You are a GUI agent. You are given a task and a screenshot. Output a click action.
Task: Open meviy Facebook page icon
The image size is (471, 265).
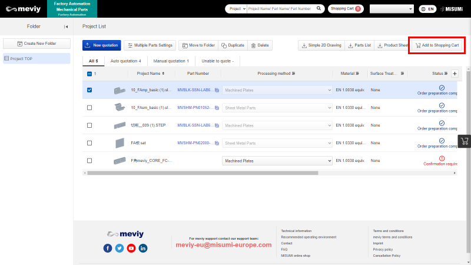click(x=108, y=248)
